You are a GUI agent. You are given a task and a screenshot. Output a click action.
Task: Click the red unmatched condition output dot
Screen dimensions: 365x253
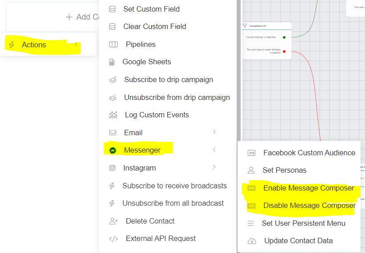(x=284, y=51)
